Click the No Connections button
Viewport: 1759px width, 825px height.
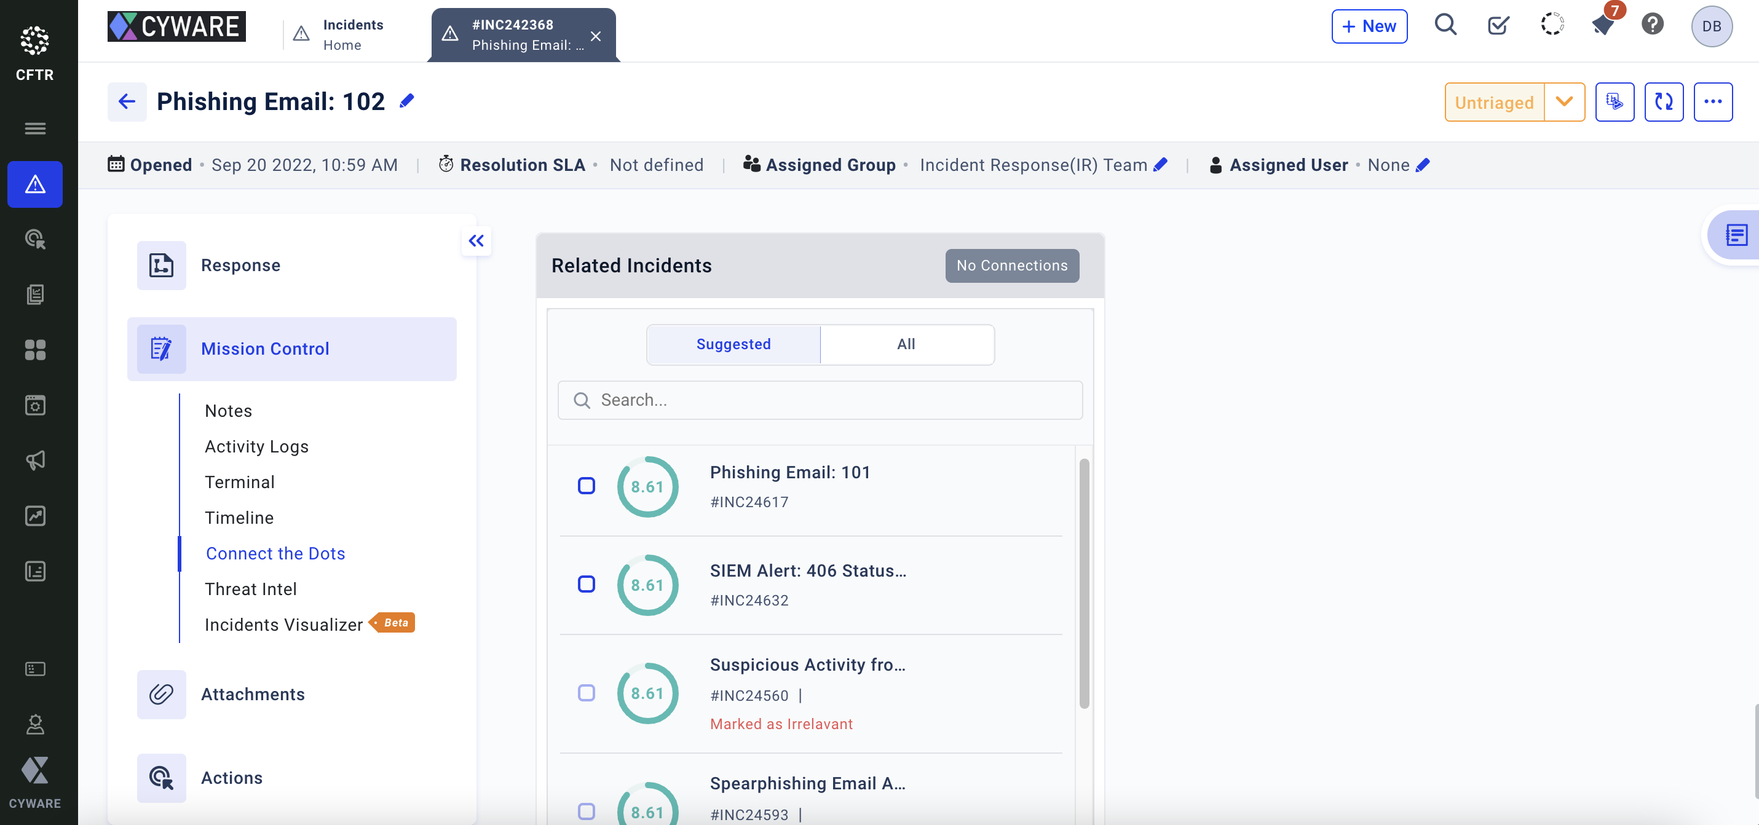tap(1011, 266)
